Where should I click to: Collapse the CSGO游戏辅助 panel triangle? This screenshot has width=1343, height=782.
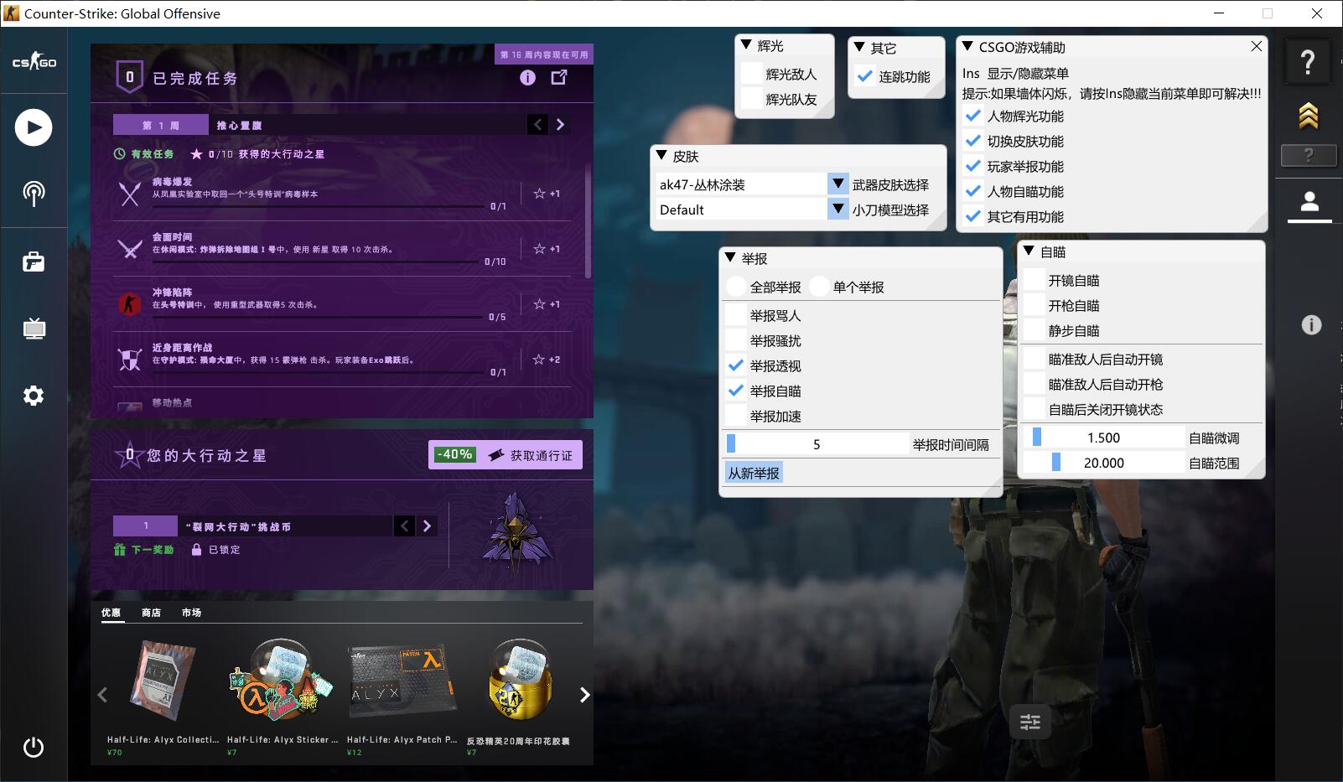click(967, 46)
